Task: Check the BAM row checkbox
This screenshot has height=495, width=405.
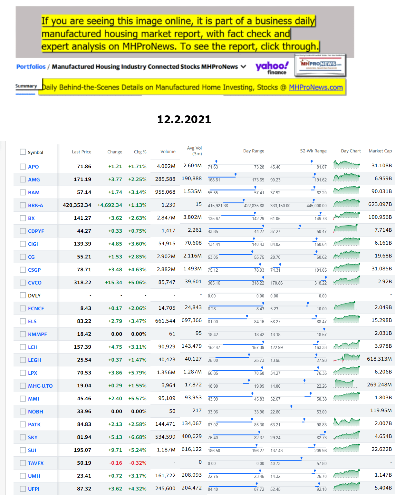Action: [23, 192]
